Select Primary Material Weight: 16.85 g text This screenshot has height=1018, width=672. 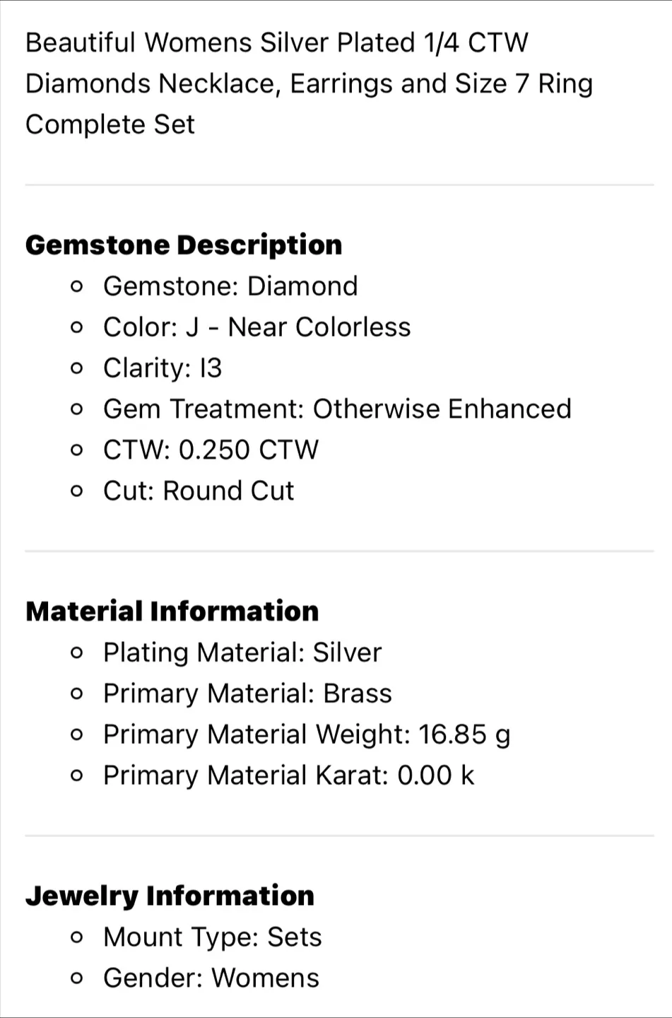tap(307, 735)
